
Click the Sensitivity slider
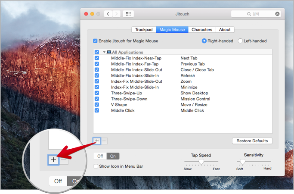click(254, 162)
